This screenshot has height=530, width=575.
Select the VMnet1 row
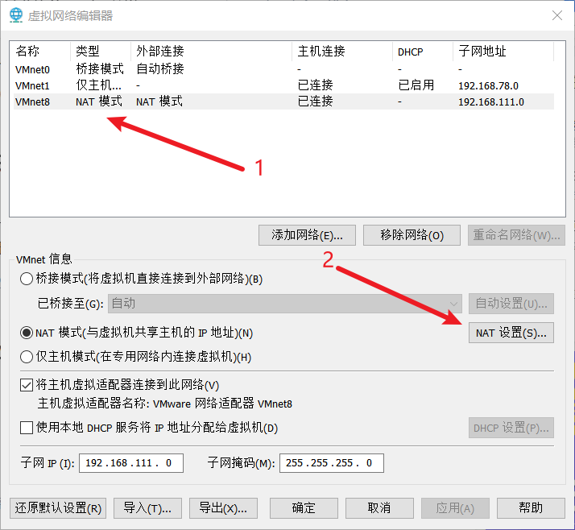tap(283, 85)
